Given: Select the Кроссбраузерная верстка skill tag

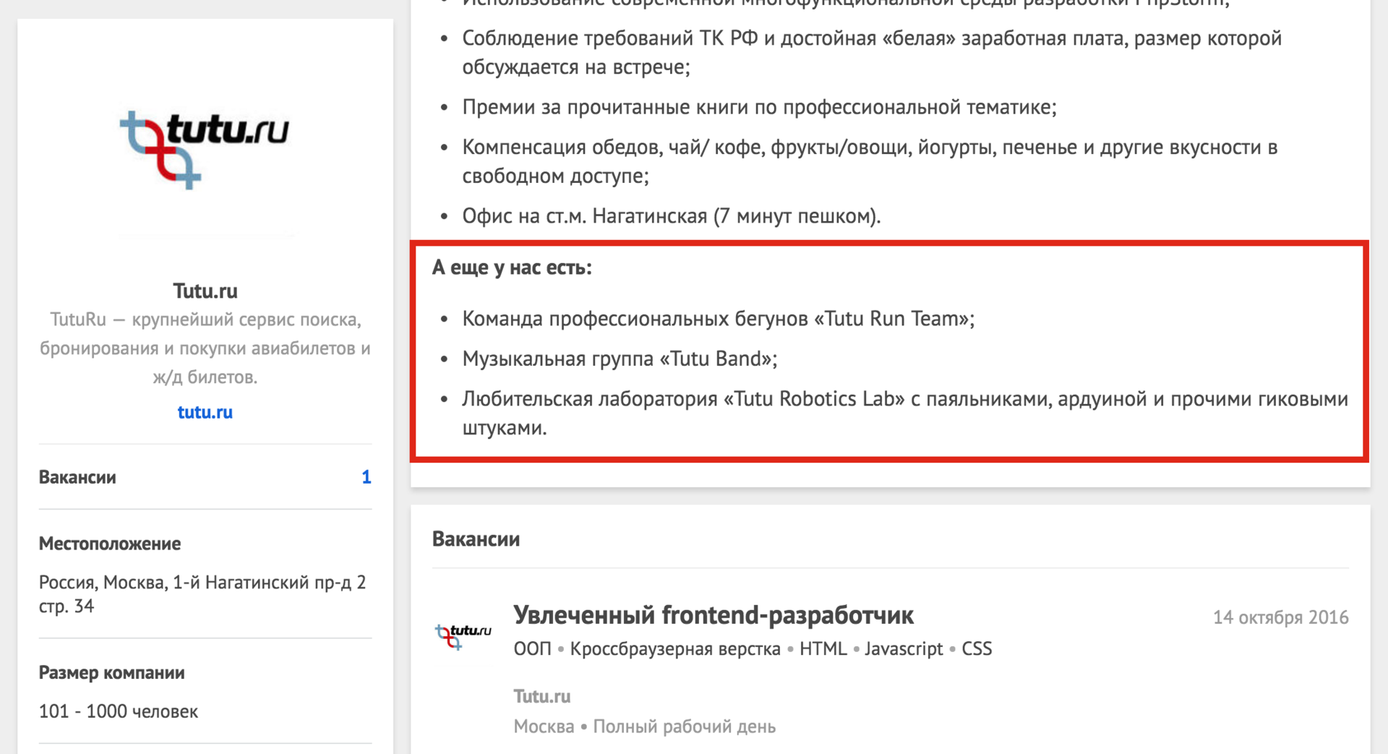Looking at the screenshot, I should coord(675,649).
